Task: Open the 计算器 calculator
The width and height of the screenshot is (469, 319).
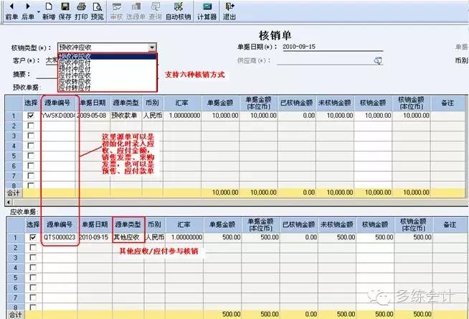Action: pyautogui.click(x=207, y=11)
